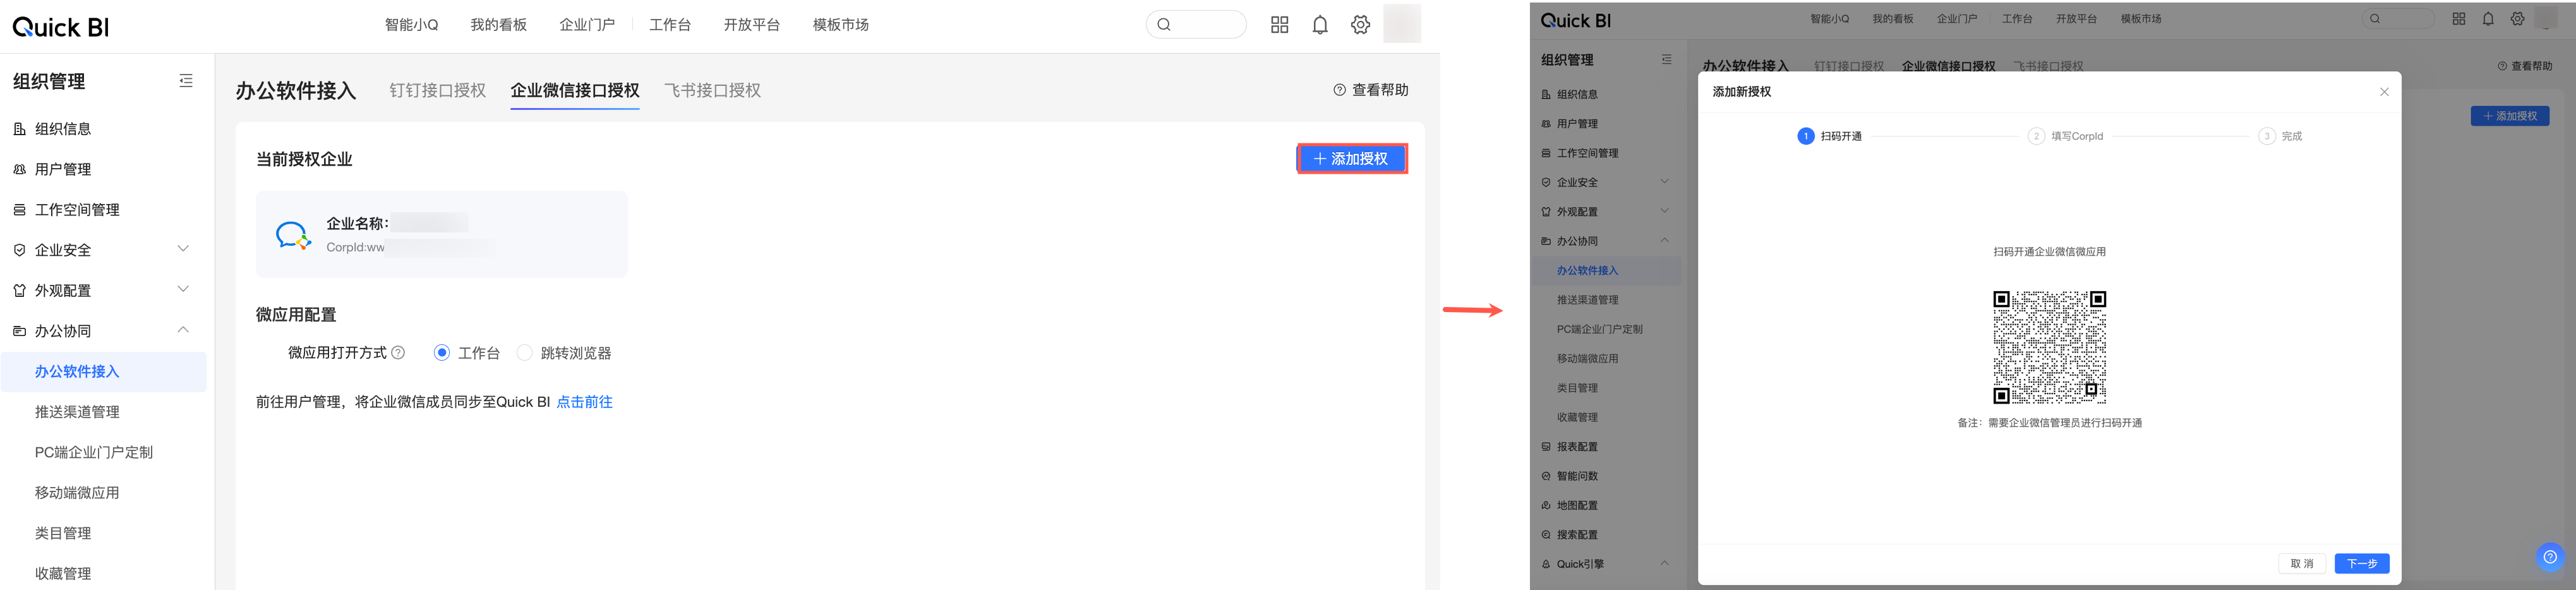
Task: Click the 外观配置 shirt icon in the undimmed page sidebar
Action: [19, 291]
